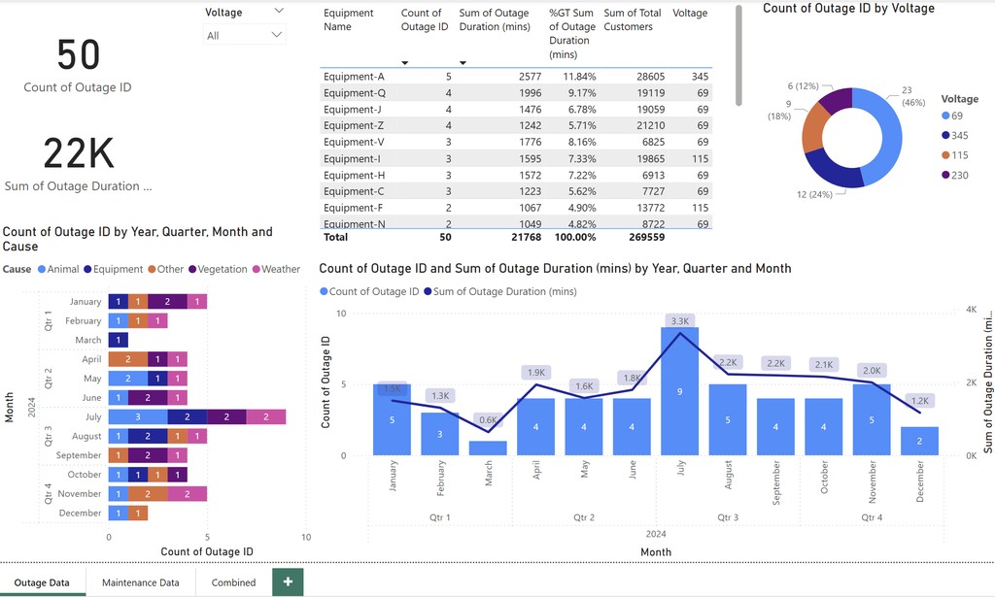This screenshot has height=597, width=995.
Task: Select the Equipment-Q table row
Action: click(x=516, y=92)
